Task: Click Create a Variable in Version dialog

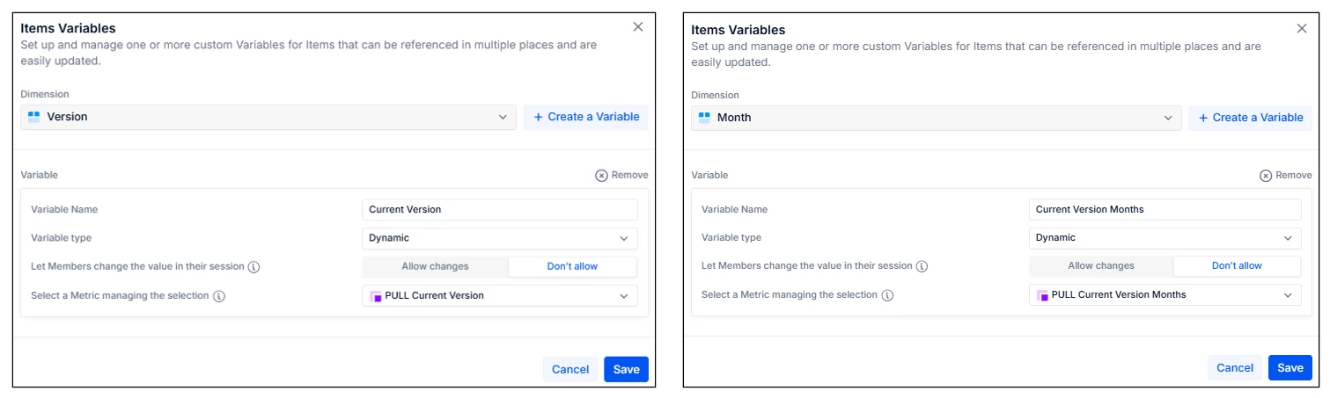Action: coord(586,117)
